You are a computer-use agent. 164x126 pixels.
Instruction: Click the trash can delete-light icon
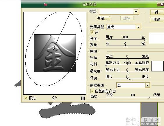(x=83, y=98)
